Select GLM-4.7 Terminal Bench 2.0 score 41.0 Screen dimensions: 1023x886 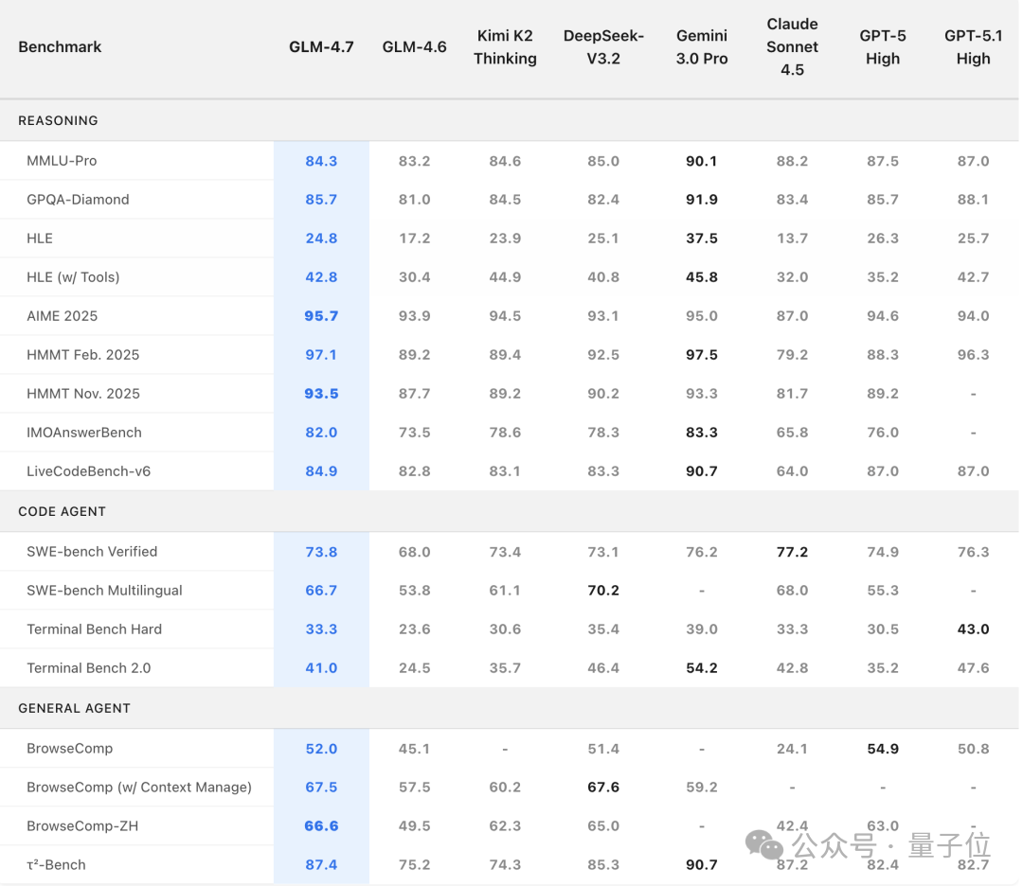322,668
